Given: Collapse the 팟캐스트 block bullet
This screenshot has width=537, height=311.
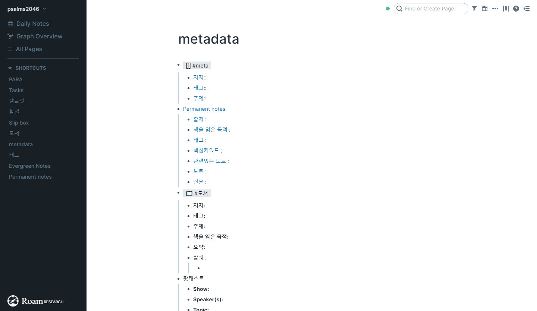Looking at the screenshot, I should pyautogui.click(x=179, y=279).
